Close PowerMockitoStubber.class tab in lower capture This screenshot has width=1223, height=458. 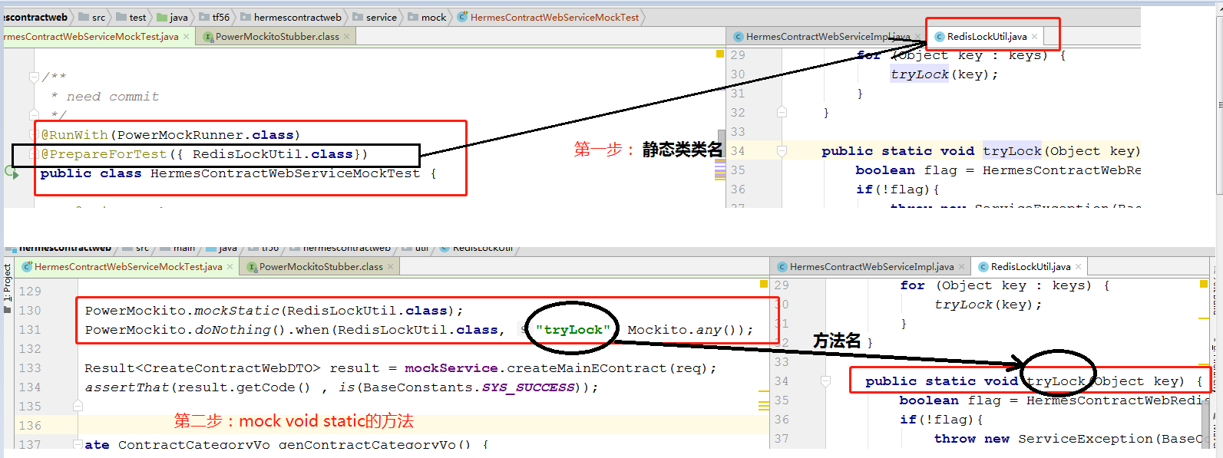click(x=390, y=266)
